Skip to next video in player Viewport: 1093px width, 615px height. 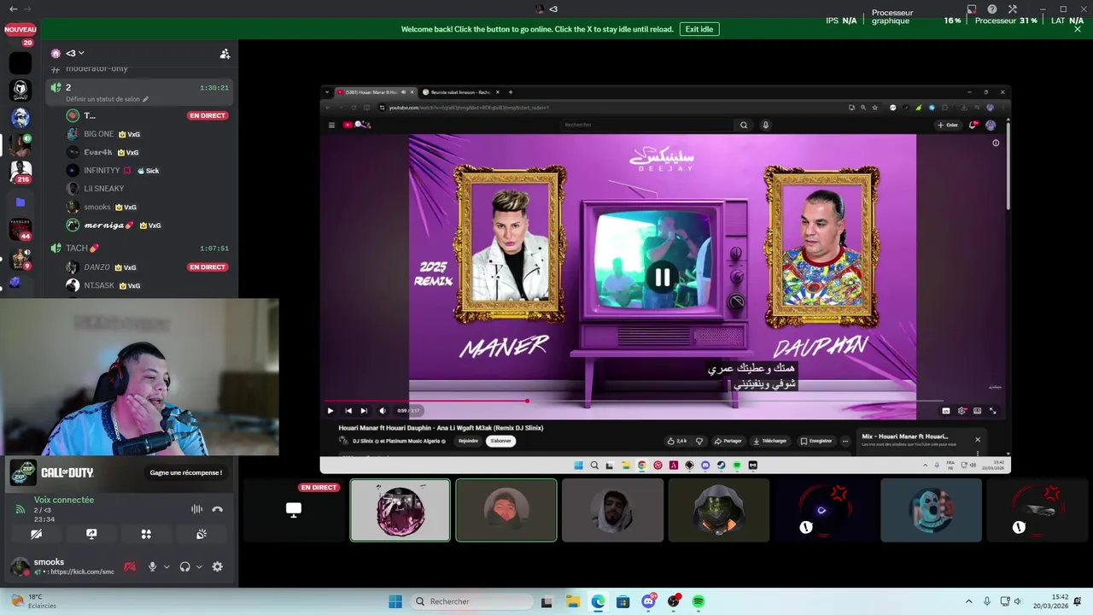click(x=364, y=411)
